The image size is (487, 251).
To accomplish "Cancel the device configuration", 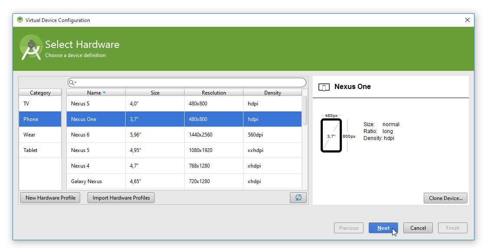I will tap(418, 228).
